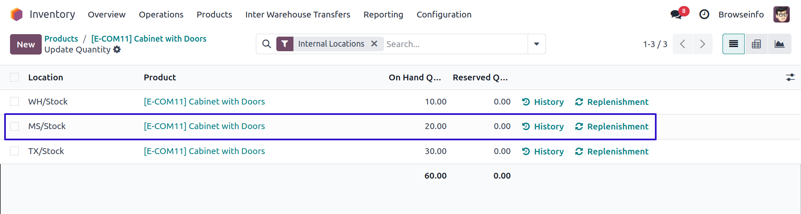Remove the Internal Locations filter

(x=374, y=44)
